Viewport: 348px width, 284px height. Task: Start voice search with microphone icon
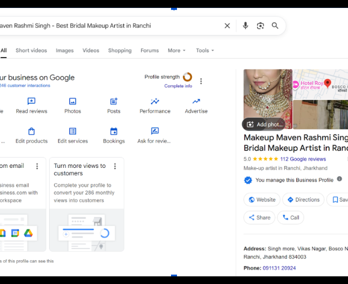tap(245, 26)
